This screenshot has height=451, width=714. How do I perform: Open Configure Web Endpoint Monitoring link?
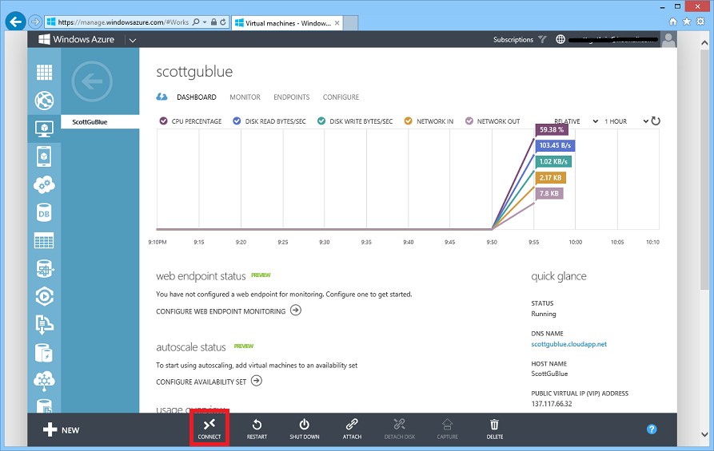click(x=229, y=311)
